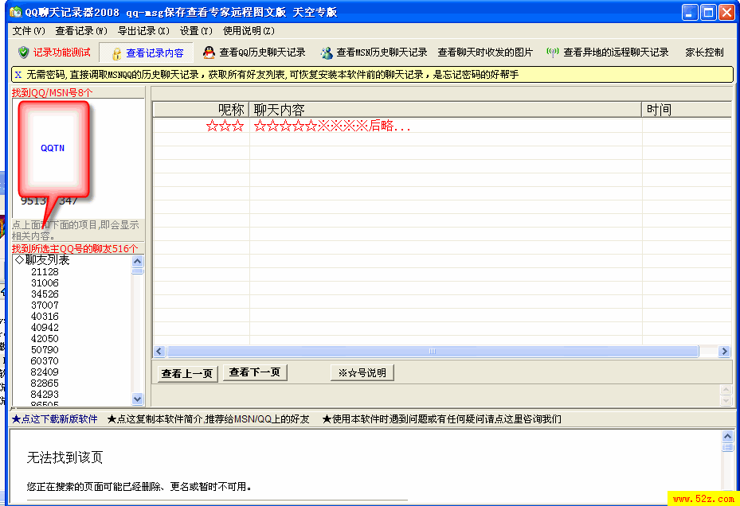The image size is (740, 506).
Task: Click the X icon on the yellow tip bar
Action: coord(18,74)
